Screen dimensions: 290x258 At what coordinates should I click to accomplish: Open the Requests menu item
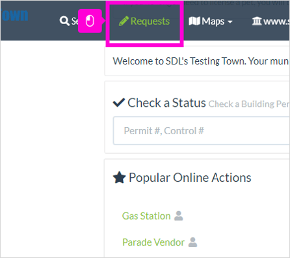click(x=144, y=21)
